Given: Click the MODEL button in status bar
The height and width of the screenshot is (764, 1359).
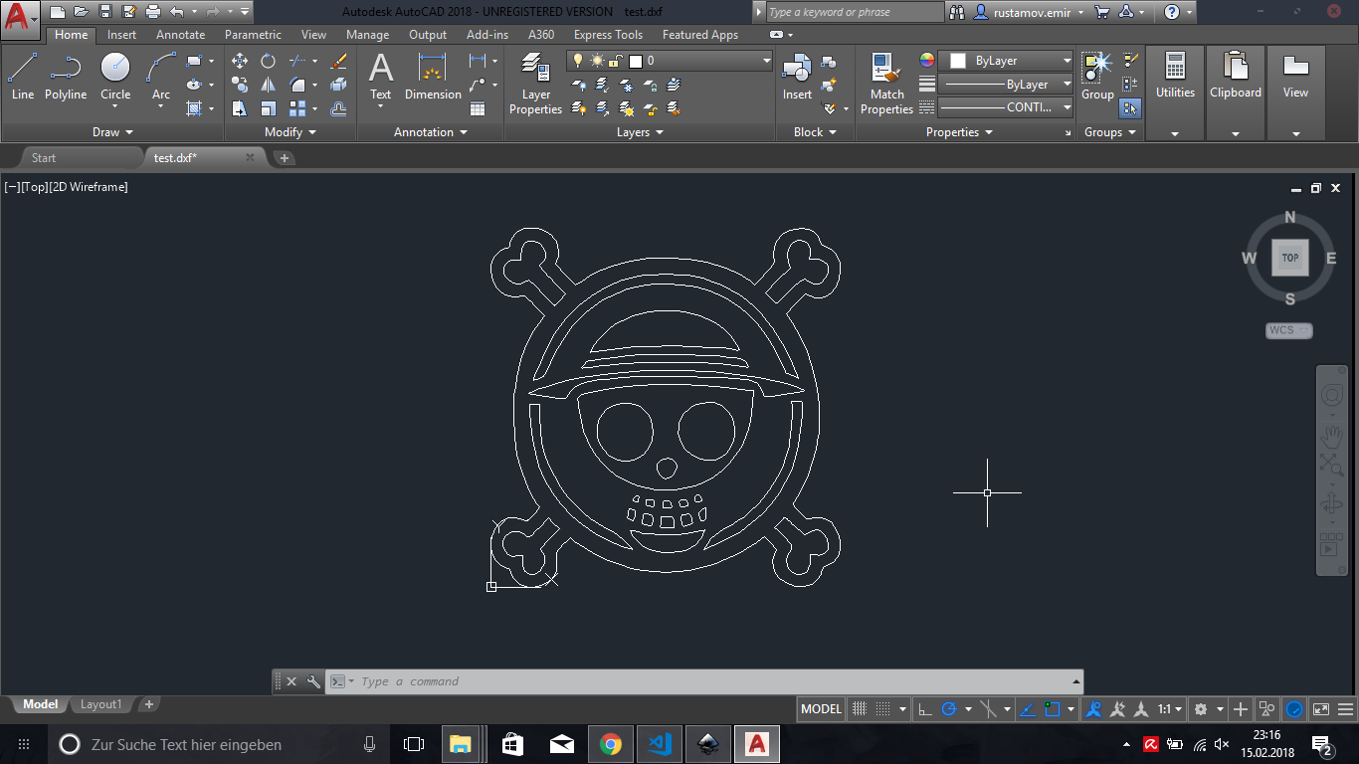Looking at the screenshot, I should click(821, 709).
